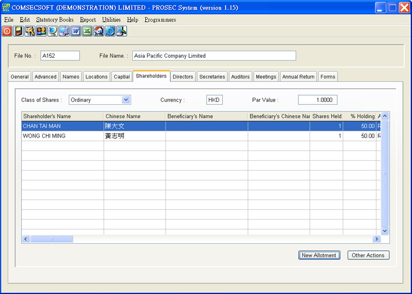Click the horizontal scrollbar right arrow
Image resolution: width=412 pixels, height=294 pixels.
(x=376, y=239)
